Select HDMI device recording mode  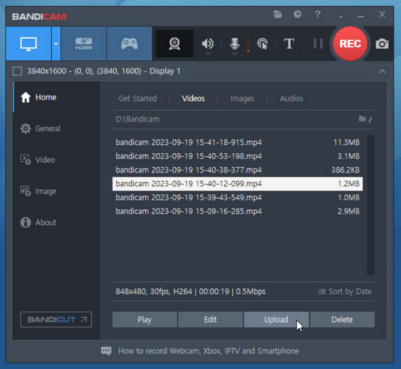tap(84, 43)
